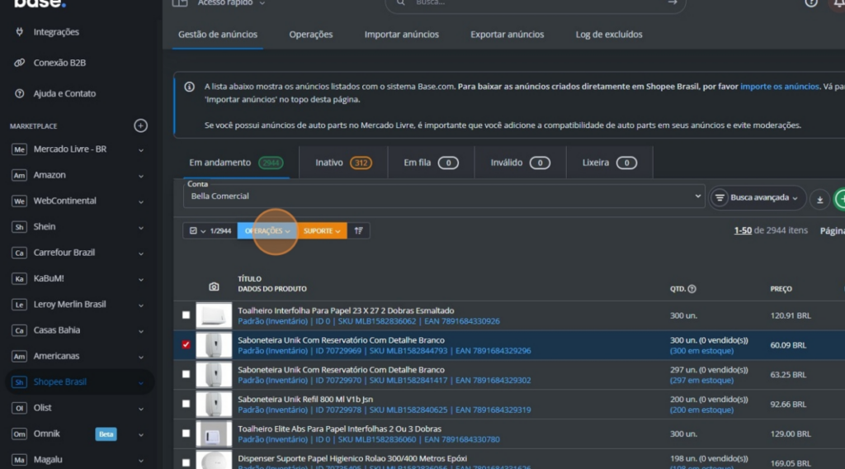
Task: Click the sort order icon next to SUPORTE
Action: point(359,231)
